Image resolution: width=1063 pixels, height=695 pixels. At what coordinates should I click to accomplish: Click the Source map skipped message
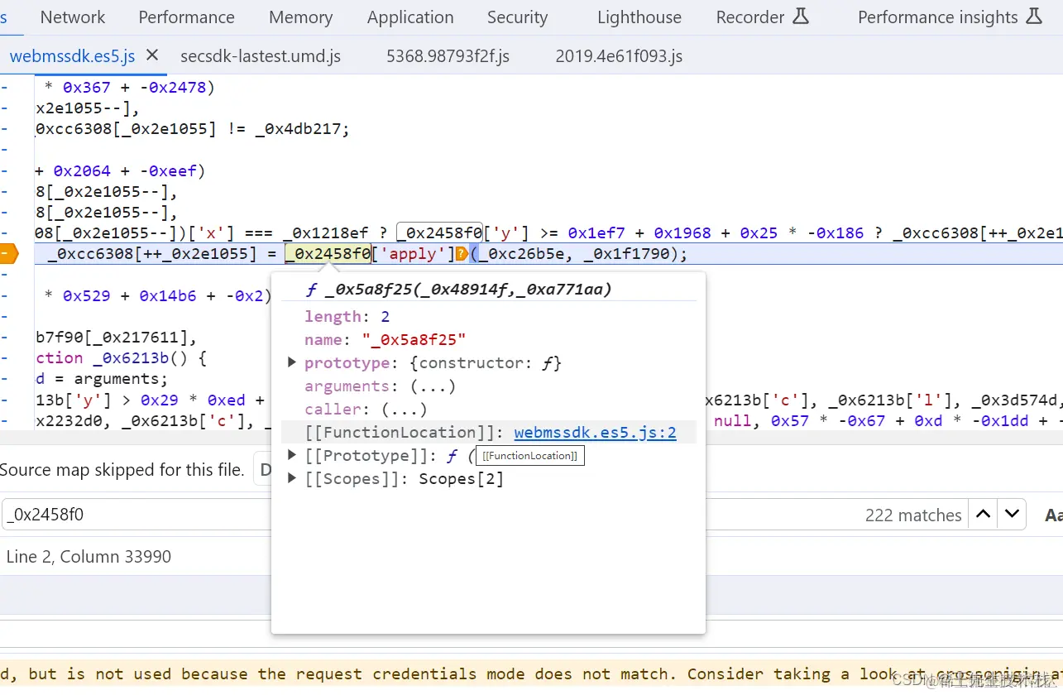pos(122,470)
